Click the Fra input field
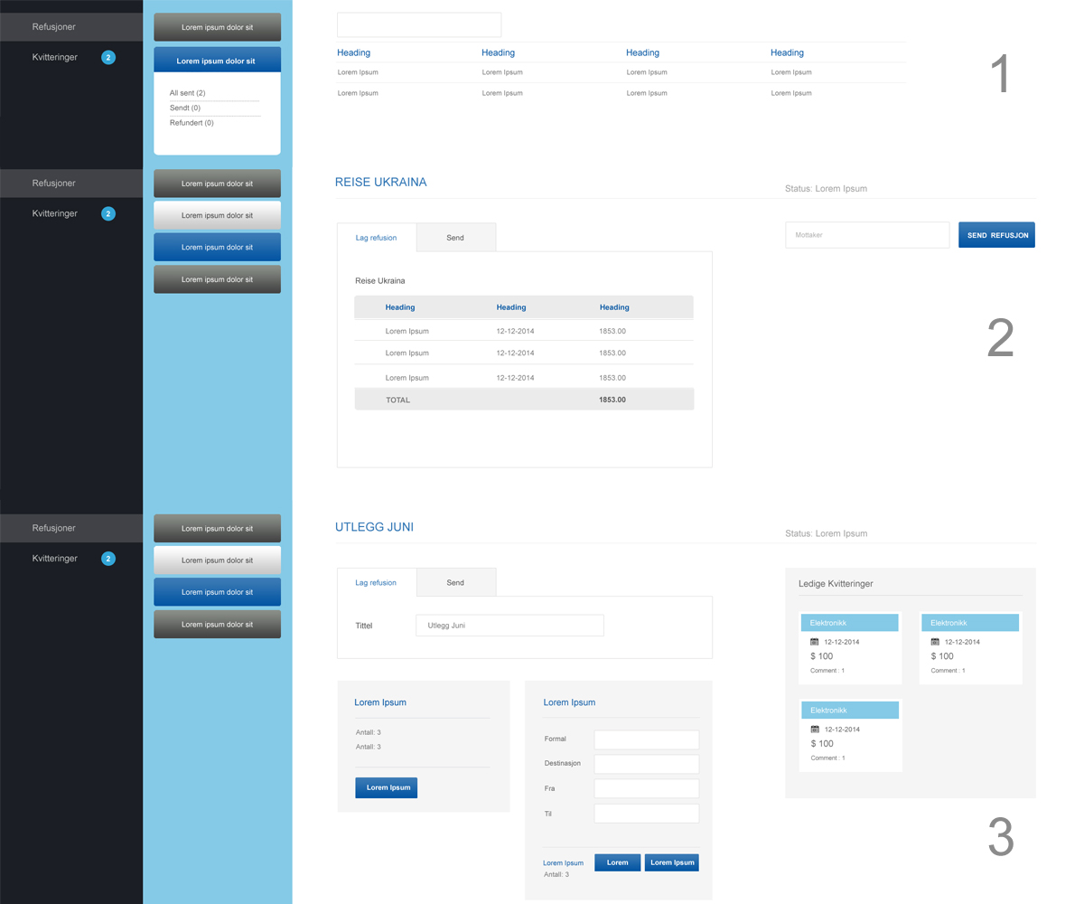This screenshot has width=1084, height=904. coord(647,788)
